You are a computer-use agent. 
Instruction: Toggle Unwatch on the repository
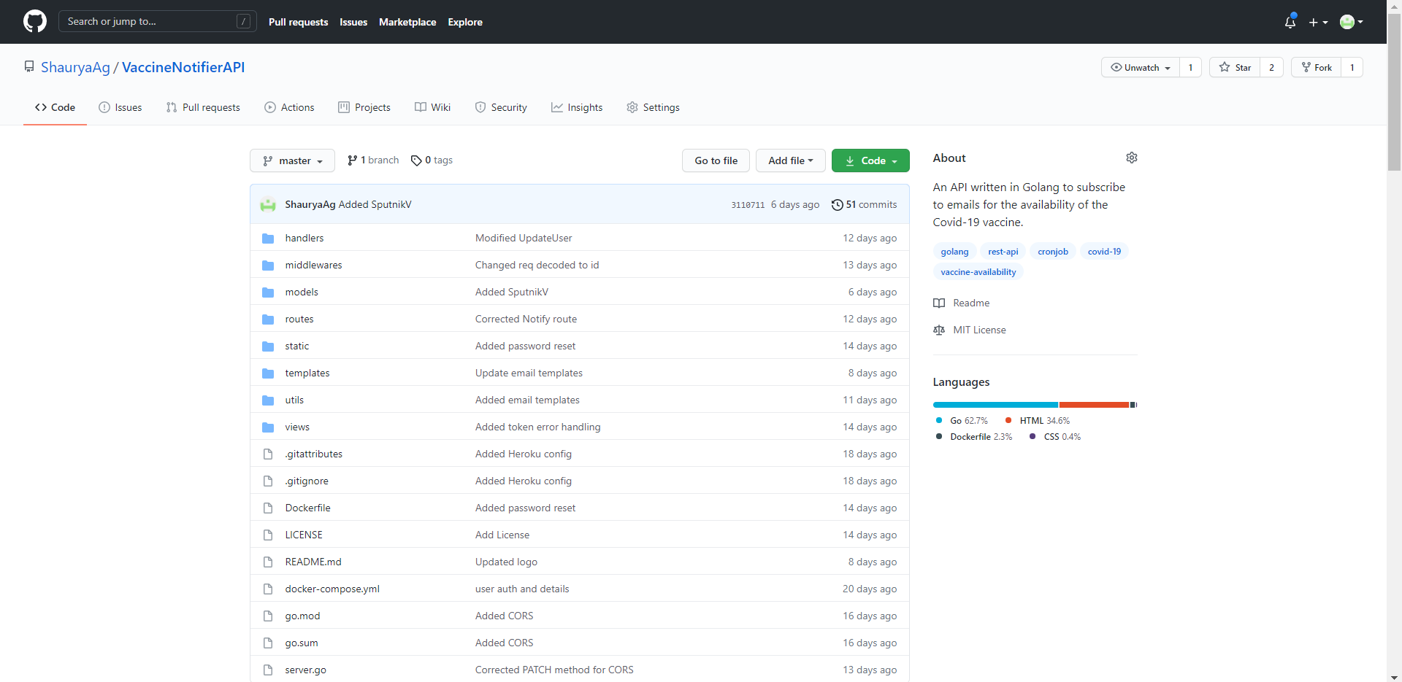point(1141,67)
